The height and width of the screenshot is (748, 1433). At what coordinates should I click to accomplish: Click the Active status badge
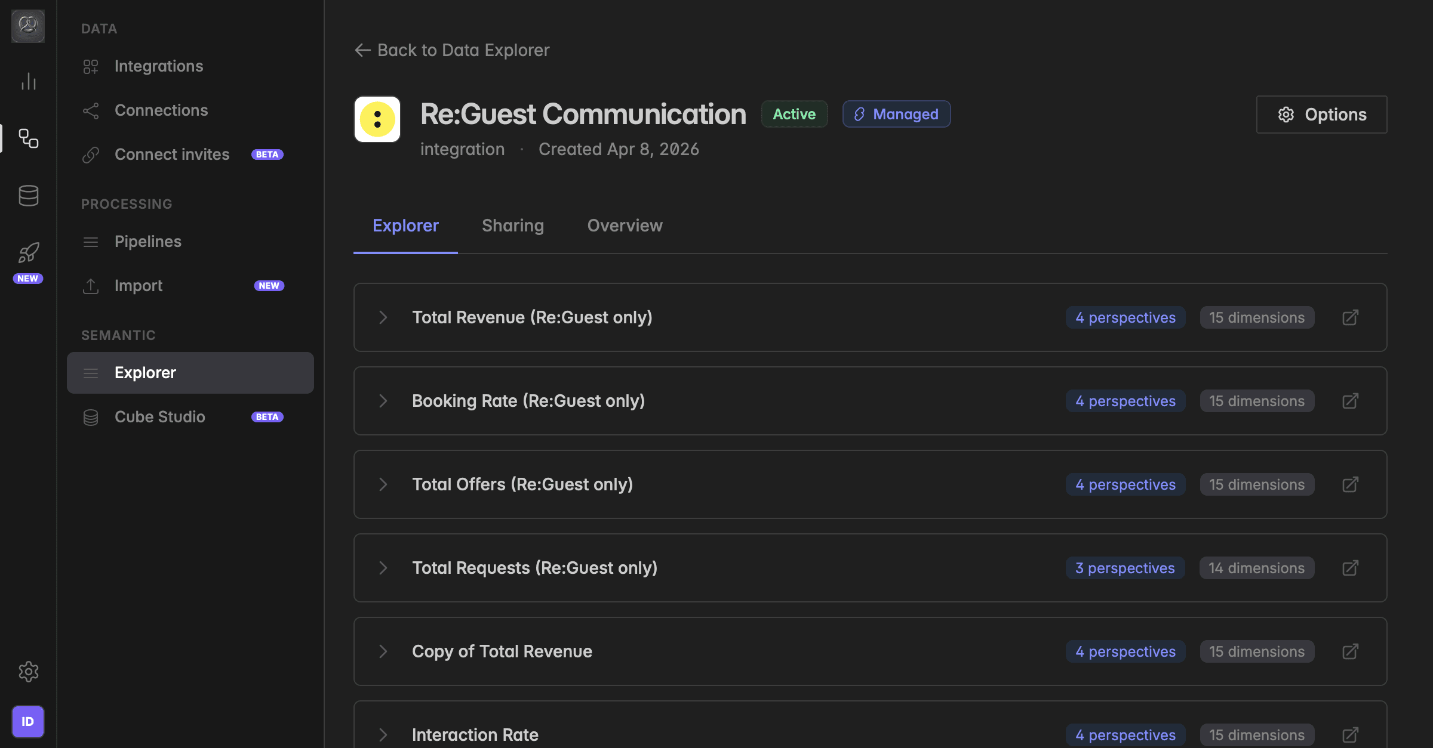pos(794,114)
